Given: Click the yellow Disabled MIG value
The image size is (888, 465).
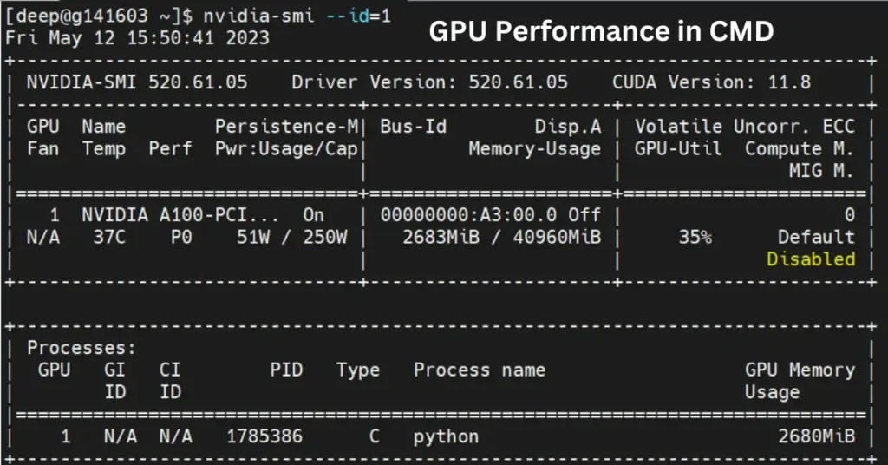Looking at the screenshot, I should click(811, 259).
